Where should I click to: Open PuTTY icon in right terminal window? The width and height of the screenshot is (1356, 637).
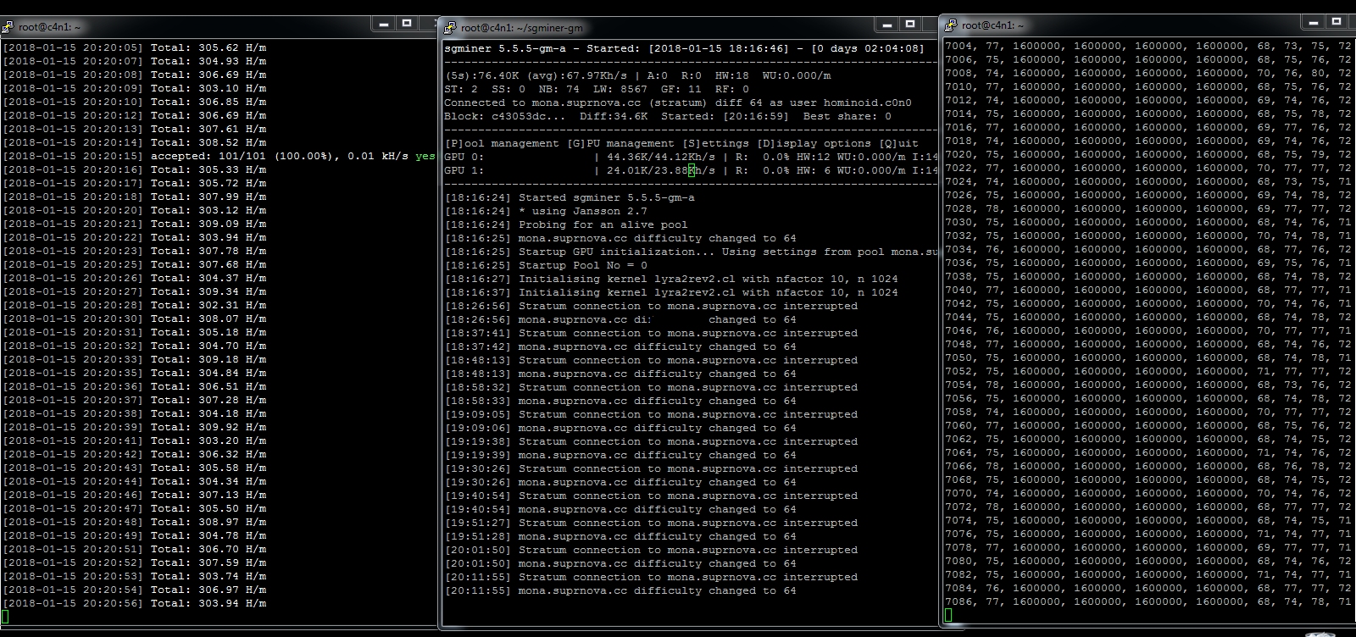pos(951,25)
